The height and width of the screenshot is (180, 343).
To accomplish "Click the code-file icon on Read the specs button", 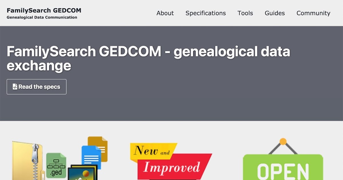I will (15, 87).
